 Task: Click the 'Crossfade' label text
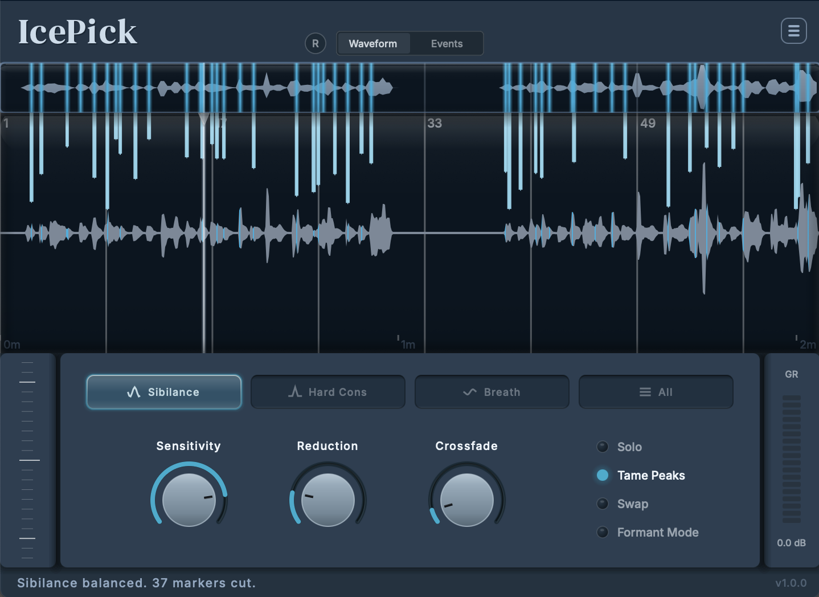coord(466,446)
